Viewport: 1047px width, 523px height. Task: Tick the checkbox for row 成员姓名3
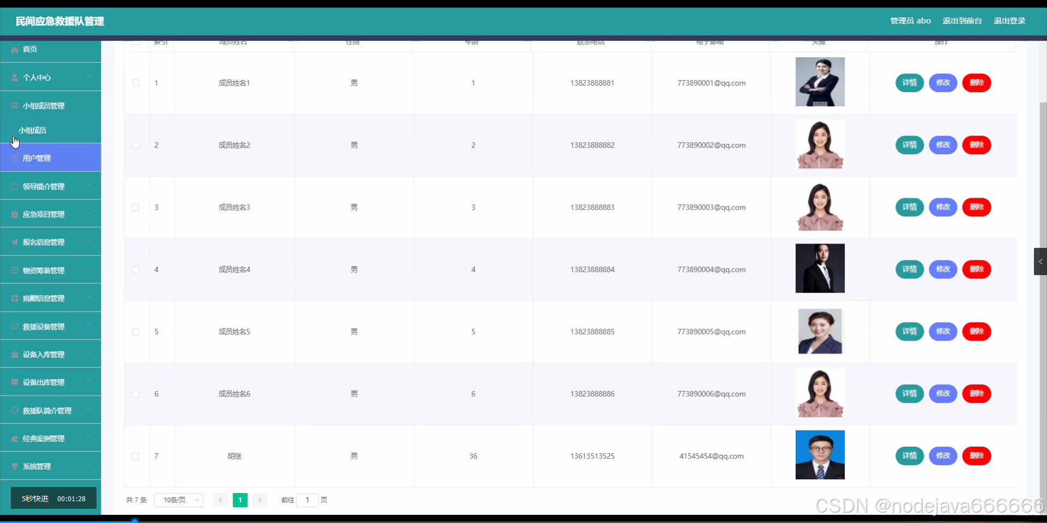136,208
